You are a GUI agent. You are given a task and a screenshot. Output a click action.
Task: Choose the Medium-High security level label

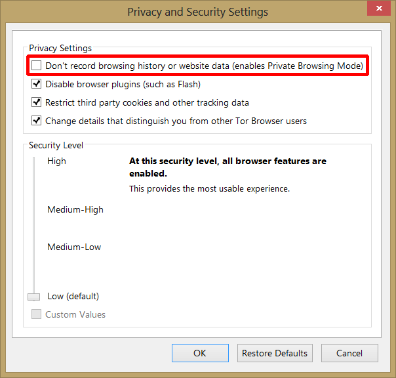(x=75, y=210)
